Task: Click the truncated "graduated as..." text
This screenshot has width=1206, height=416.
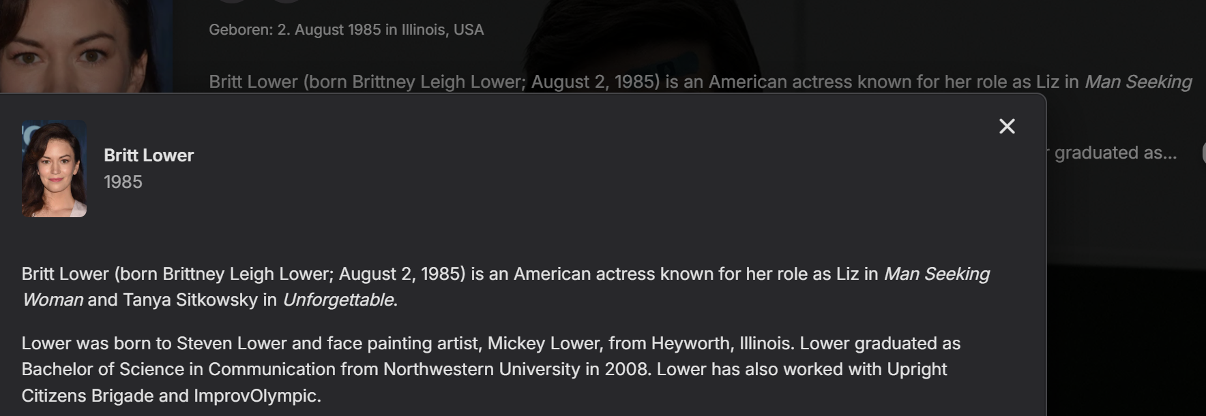Action: click(1115, 153)
